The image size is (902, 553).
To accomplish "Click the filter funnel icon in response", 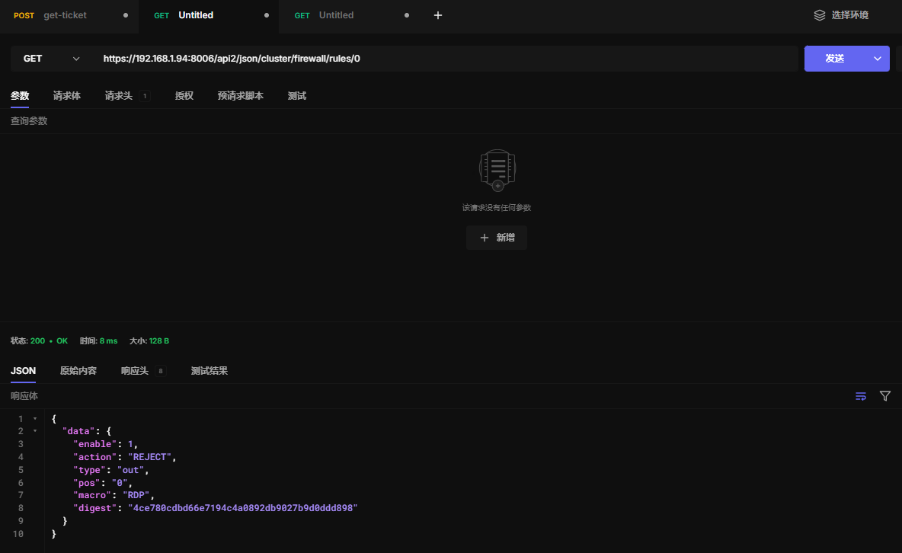I will coord(885,396).
